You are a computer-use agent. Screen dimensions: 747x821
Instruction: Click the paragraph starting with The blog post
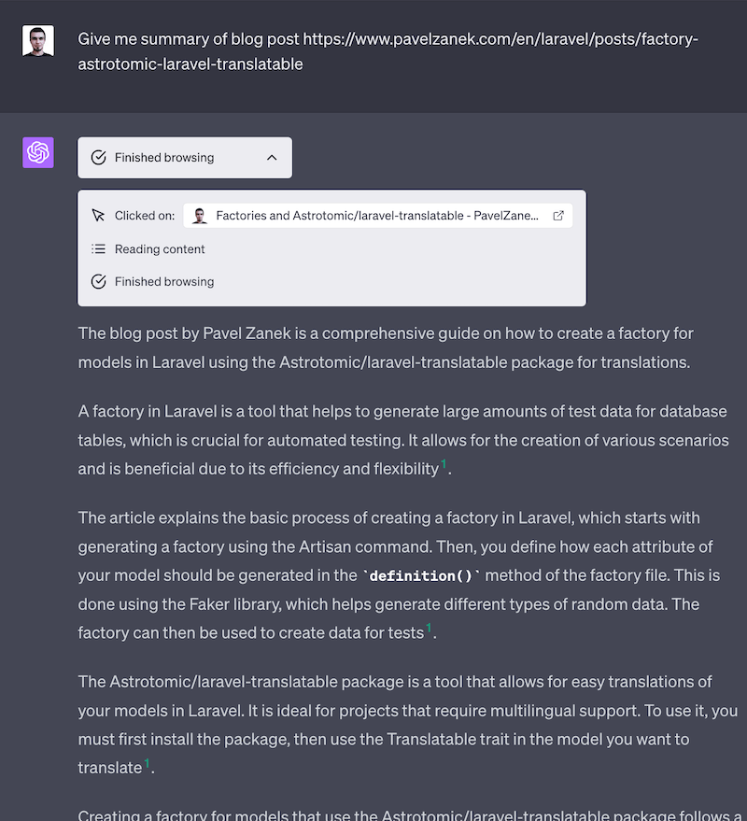pyautogui.click(x=385, y=347)
